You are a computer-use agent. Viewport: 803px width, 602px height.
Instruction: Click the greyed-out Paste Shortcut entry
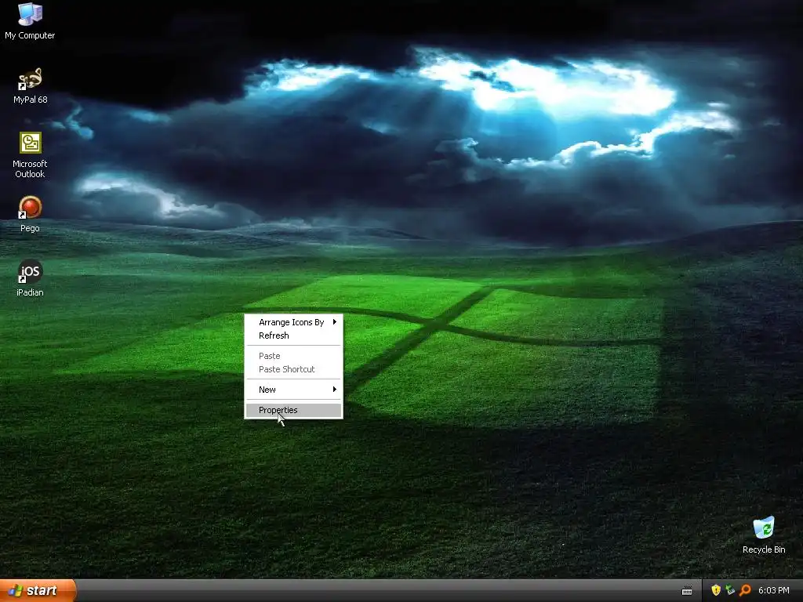pos(293,369)
